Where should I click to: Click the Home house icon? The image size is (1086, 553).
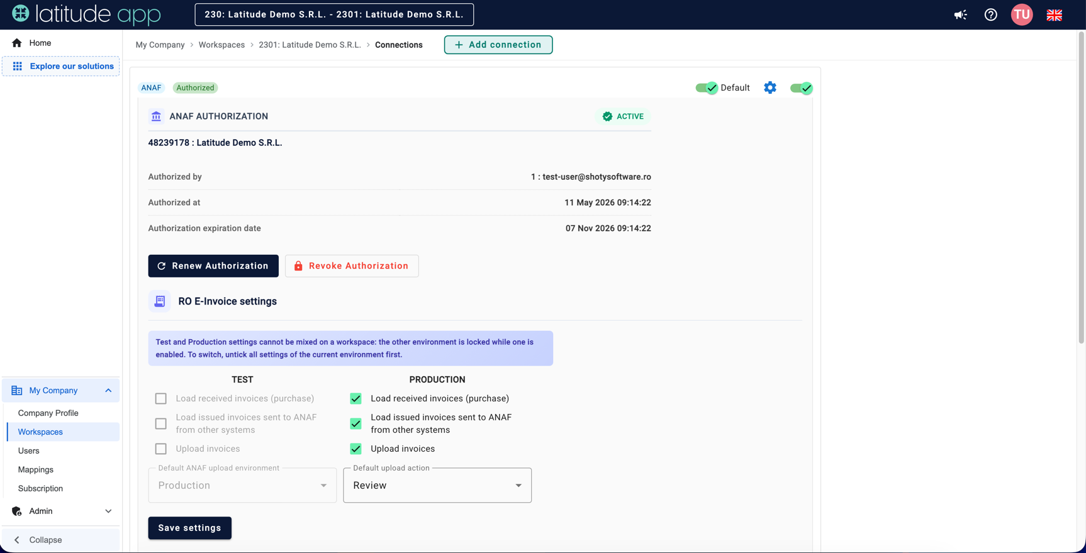(x=17, y=43)
